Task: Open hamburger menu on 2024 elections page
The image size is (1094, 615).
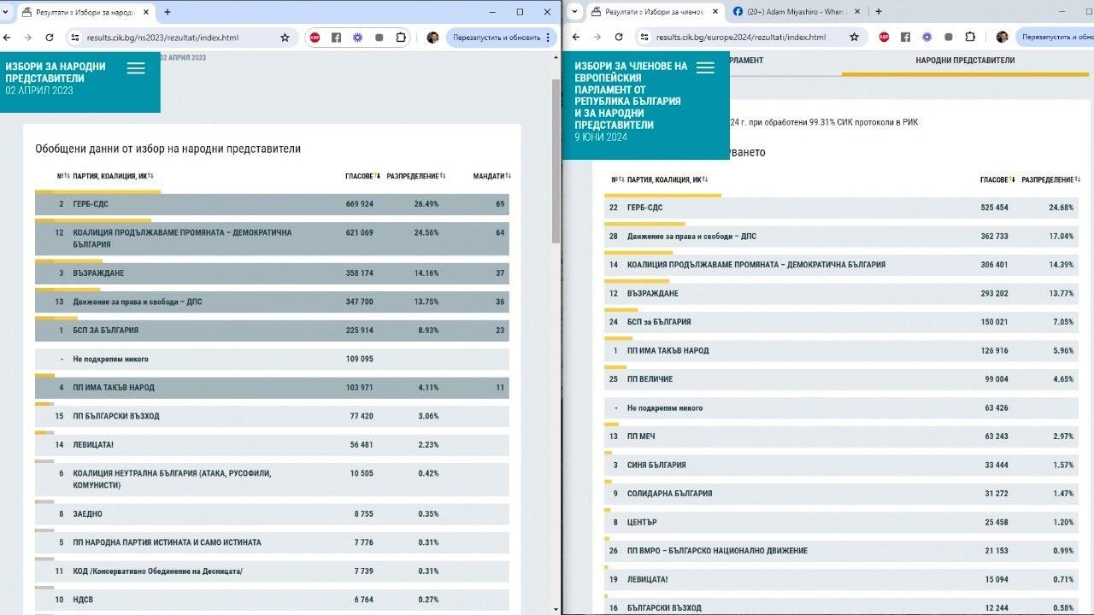Action: (x=705, y=68)
